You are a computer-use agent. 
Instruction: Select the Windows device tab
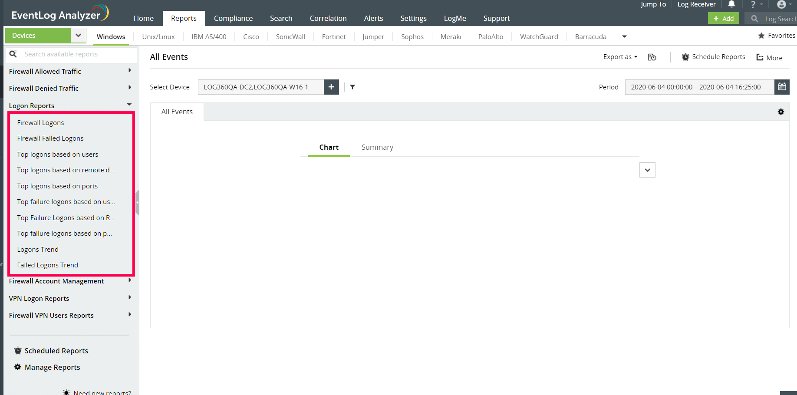(111, 37)
